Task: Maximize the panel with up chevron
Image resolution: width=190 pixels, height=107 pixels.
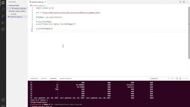Action: pyautogui.click(x=184, y=78)
